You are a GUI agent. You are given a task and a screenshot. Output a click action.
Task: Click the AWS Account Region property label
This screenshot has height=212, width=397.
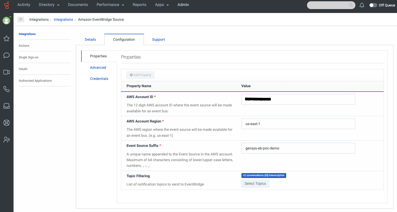click(x=144, y=121)
